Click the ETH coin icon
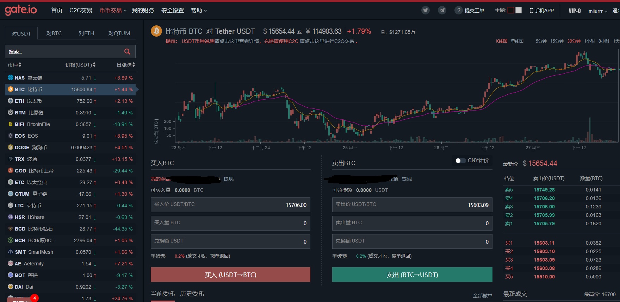 (x=11, y=101)
